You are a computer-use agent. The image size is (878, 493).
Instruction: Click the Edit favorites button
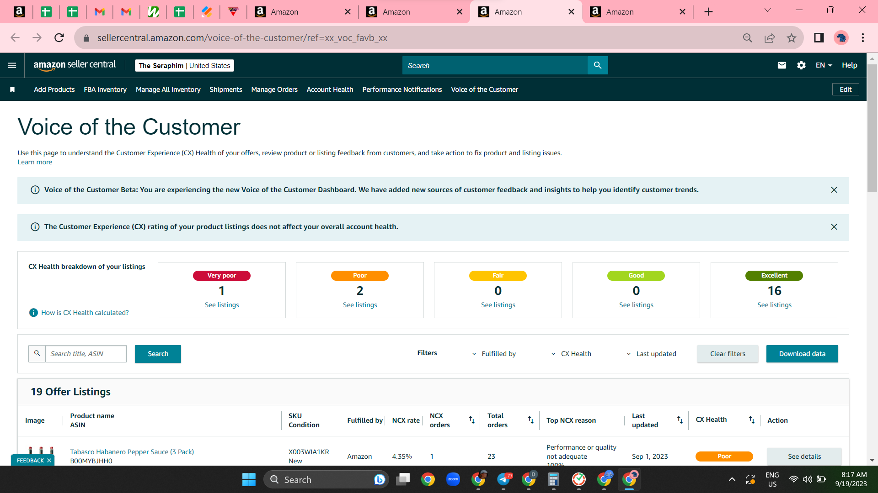pos(846,89)
